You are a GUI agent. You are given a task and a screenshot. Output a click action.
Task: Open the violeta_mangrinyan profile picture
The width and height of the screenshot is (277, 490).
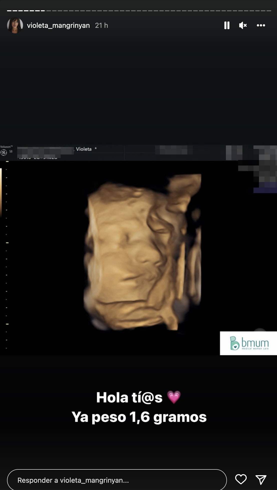click(x=15, y=25)
